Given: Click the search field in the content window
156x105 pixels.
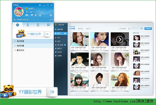Looking at the screenshot, I should [136, 28].
